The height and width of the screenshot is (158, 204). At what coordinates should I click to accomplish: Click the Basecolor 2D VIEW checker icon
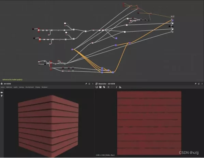click(97, 84)
